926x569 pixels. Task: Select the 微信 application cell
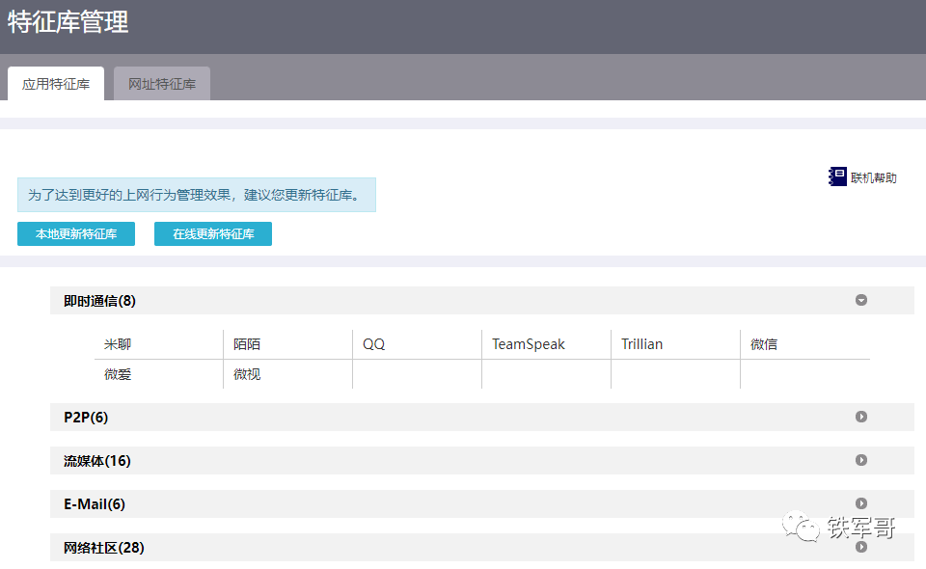point(764,344)
